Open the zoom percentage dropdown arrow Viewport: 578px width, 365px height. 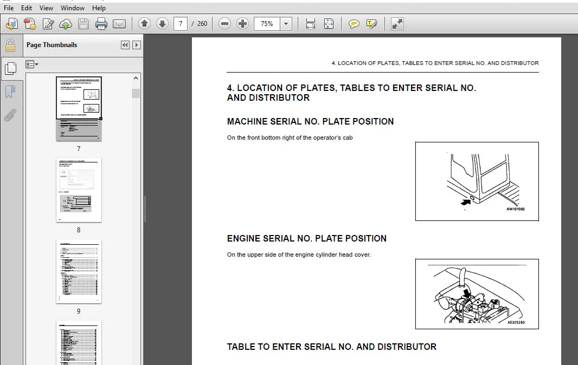[286, 24]
